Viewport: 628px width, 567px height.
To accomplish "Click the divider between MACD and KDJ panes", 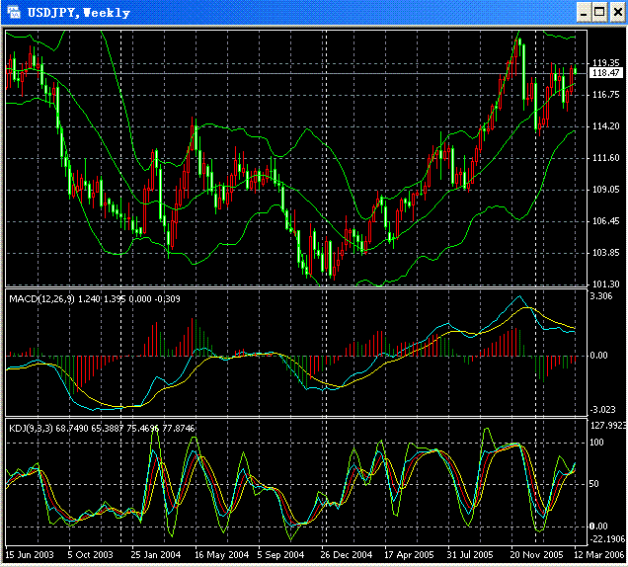I will [296, 418].
